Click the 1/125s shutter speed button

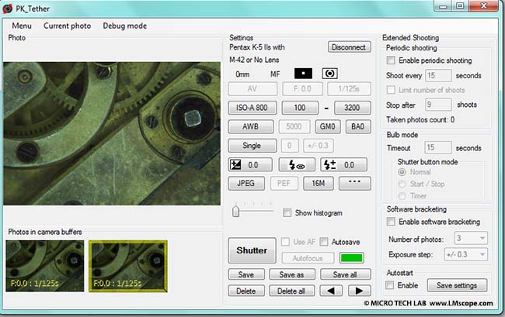(x=349, y=89)
